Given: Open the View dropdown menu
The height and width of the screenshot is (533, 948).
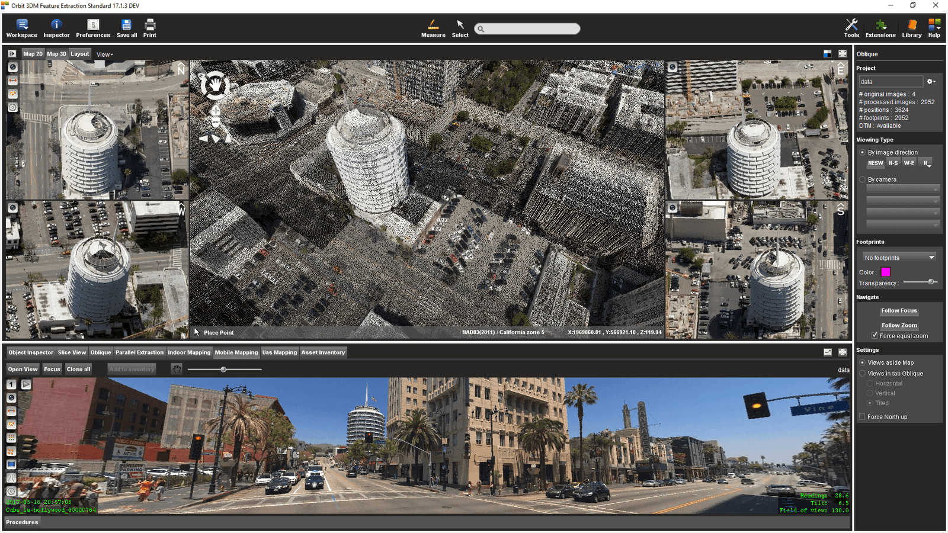Looking at the screenshot, I should tap(105, 54).
